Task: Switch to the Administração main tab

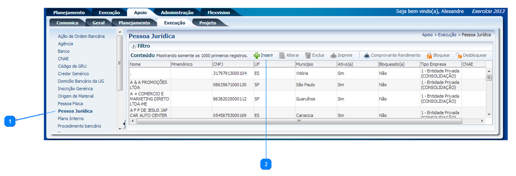Action: 177,12
